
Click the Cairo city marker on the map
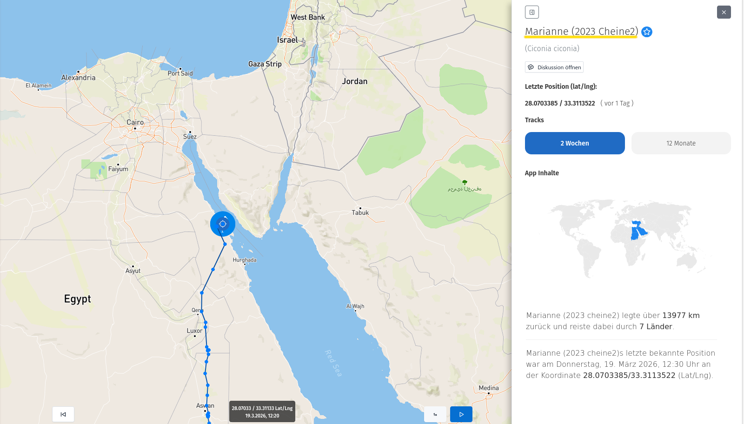point(135,128)
